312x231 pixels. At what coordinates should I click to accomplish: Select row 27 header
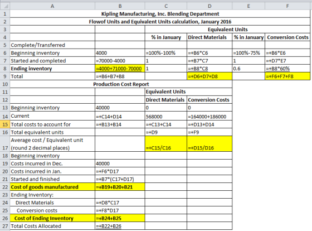pyautogui.click(x=5, y=226)
